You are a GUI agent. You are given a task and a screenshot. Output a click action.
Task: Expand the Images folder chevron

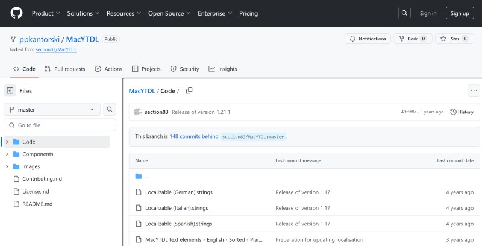coord(7,166)
